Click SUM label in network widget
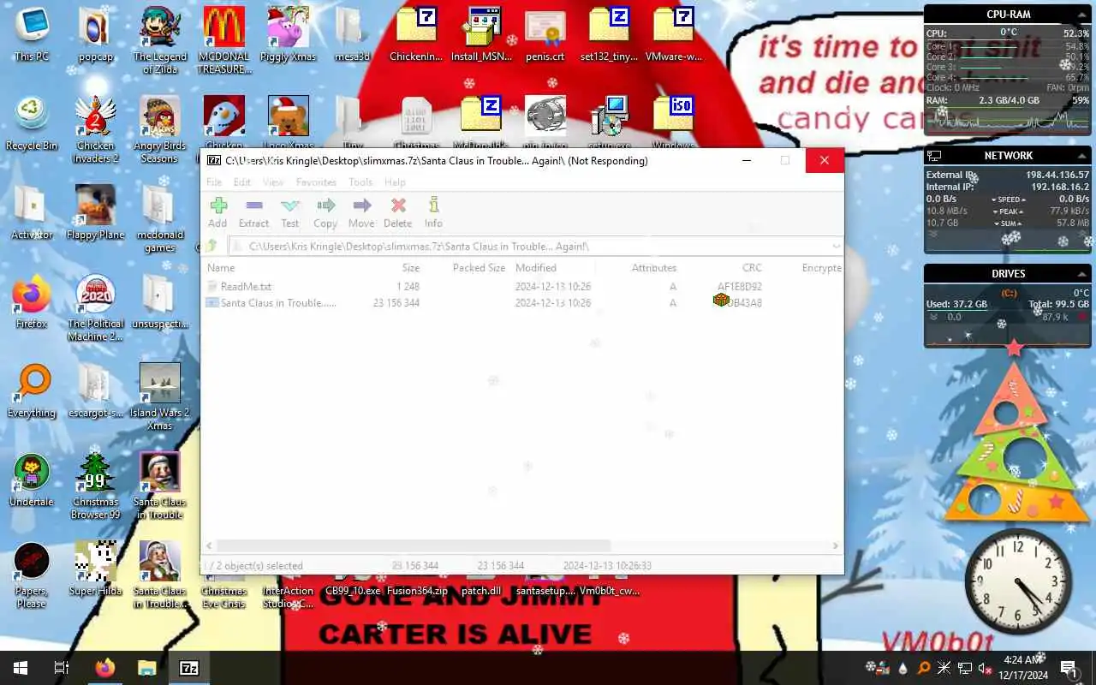This screenshot has height=685, width=1096. [1009, 223]
